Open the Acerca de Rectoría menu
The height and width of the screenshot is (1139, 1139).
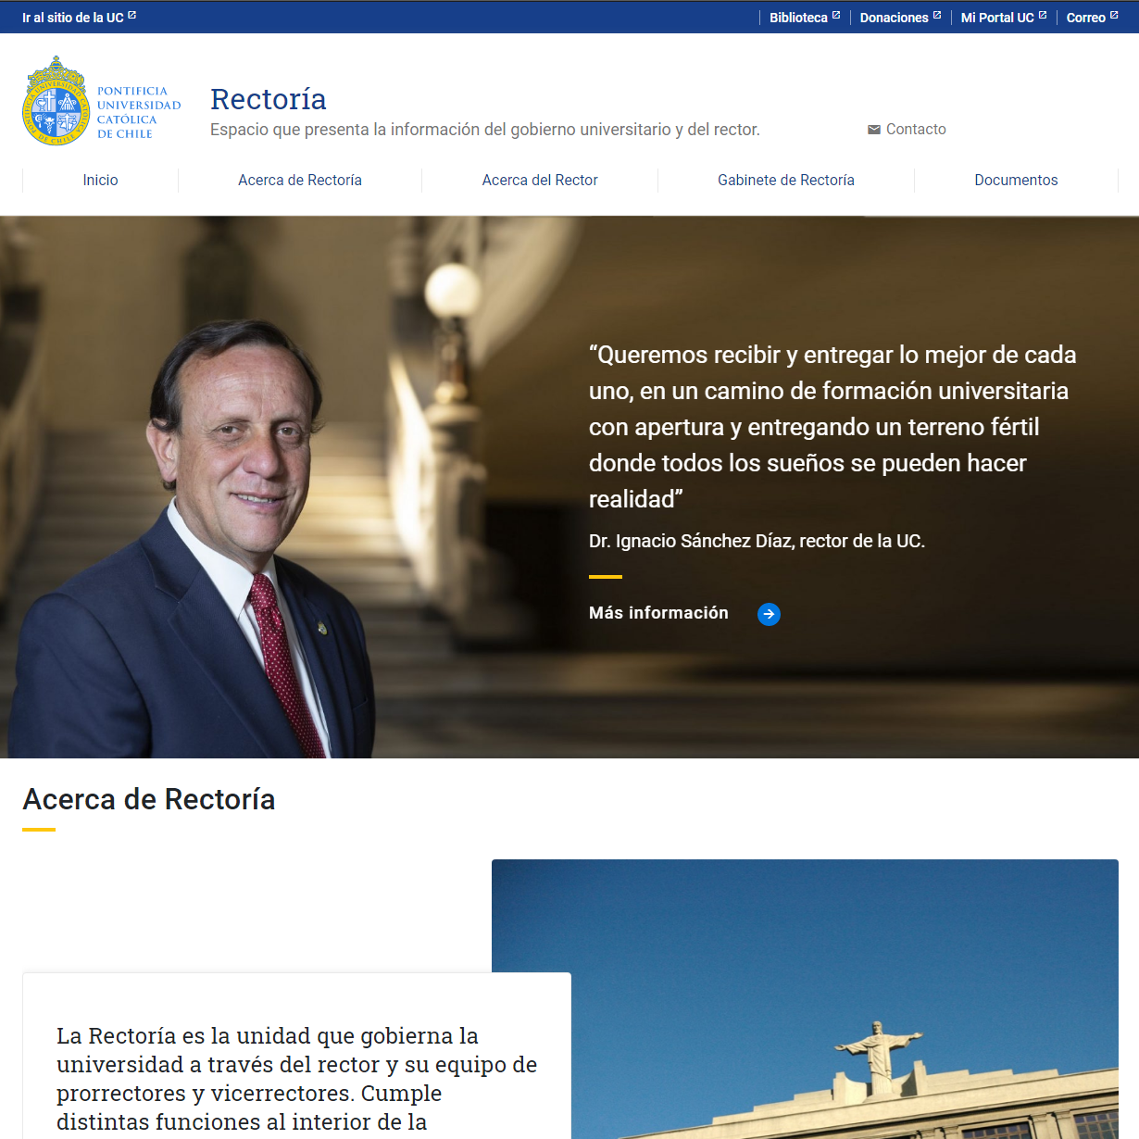point(300,180)
